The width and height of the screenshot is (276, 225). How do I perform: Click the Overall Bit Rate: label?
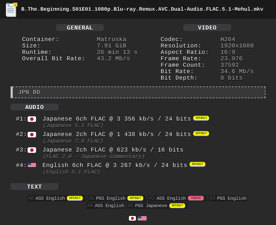[53, 59]
